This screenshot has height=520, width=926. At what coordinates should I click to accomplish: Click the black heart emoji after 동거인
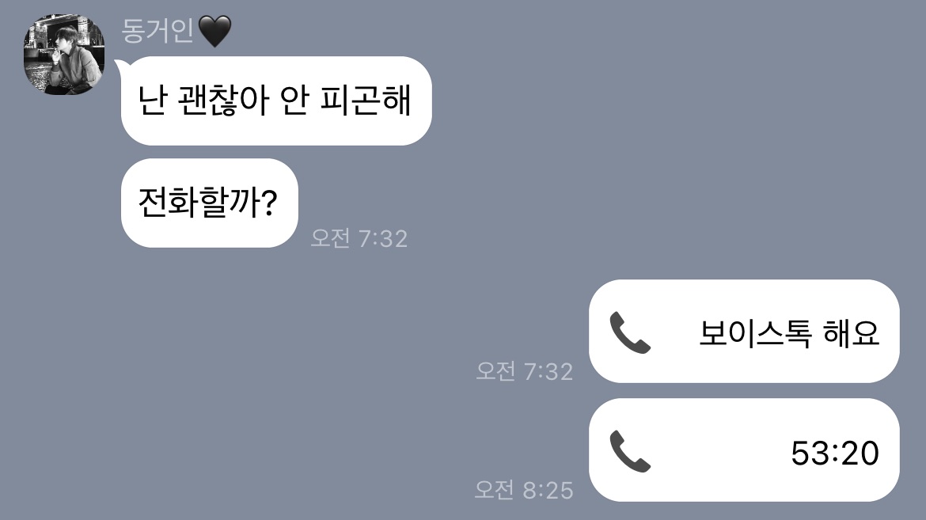[x=215, y=32]
